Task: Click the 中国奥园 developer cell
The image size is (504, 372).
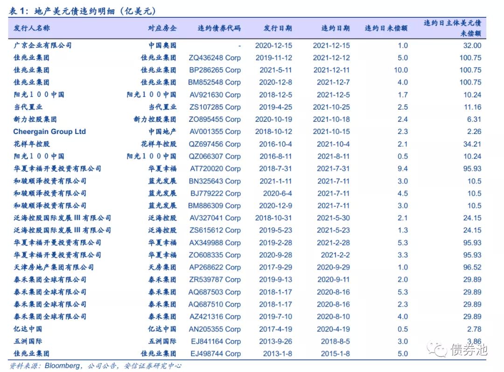Action: 162,45
